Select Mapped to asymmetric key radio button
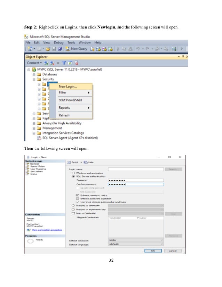 coord(73,210)
